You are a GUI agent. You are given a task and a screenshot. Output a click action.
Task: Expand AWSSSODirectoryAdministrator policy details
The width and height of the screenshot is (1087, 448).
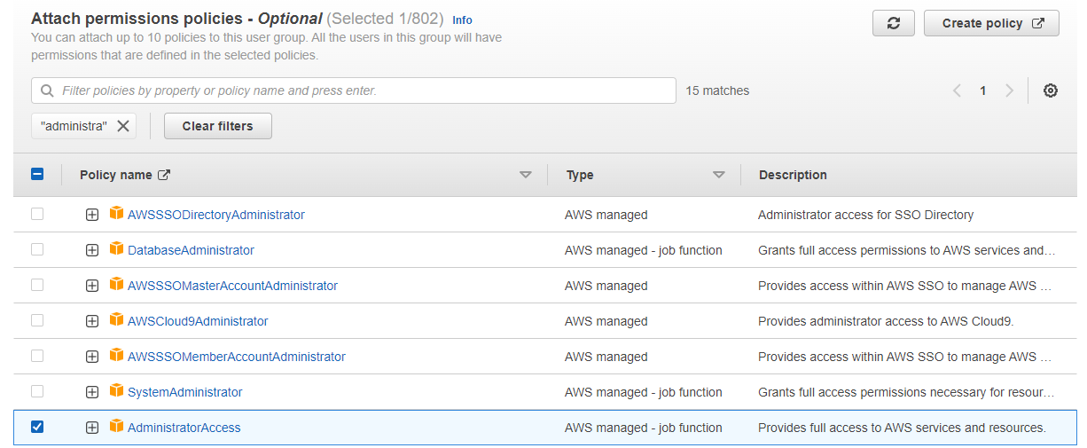click(x=92, y=215)
